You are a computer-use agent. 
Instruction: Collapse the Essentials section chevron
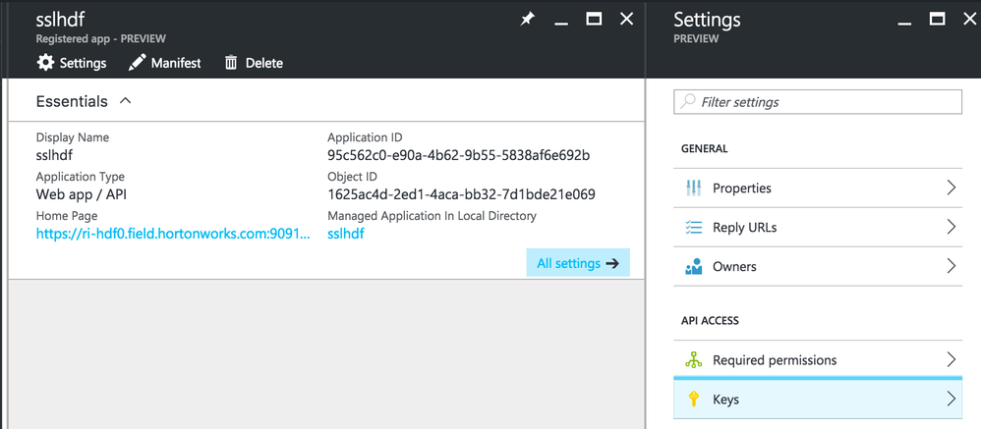tap(126, 100)
